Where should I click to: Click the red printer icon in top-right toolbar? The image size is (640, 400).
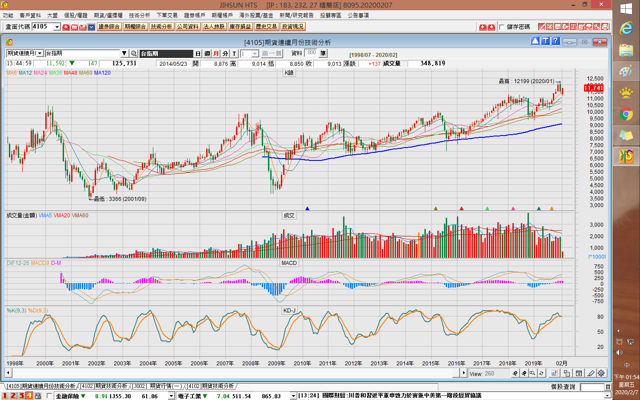click(x=605, y=27)
